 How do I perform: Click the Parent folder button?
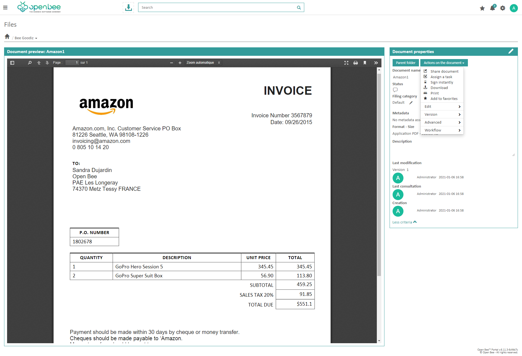(406, 63)
